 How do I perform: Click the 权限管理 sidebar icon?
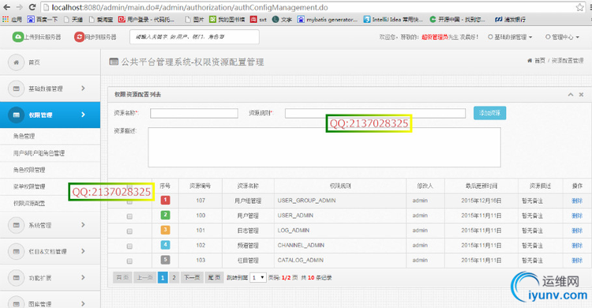(x=16, y=115)
